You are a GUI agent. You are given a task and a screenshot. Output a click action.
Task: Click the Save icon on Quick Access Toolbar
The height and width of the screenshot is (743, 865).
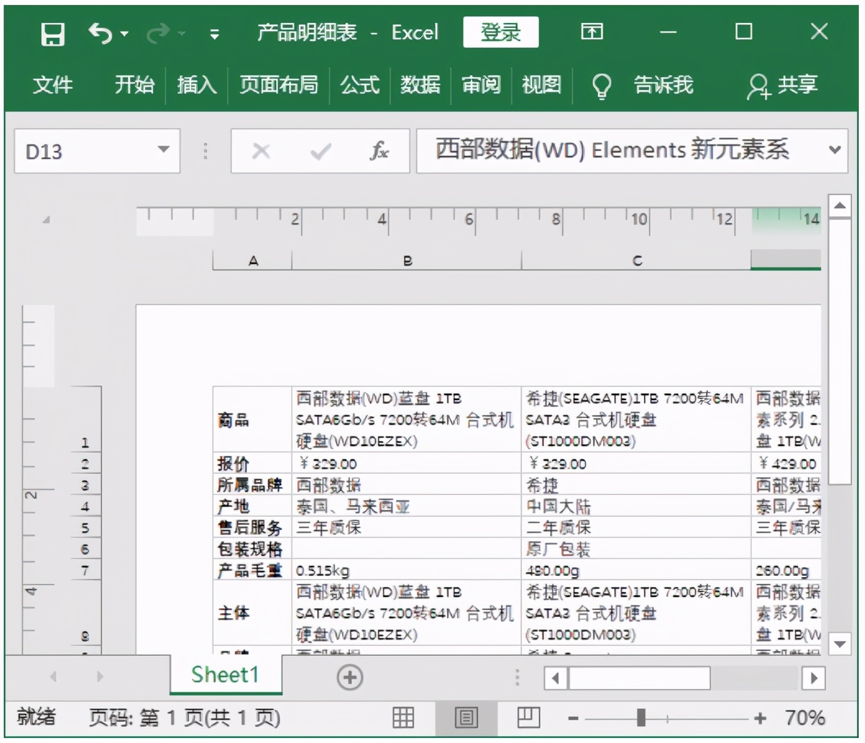[x=52, y=33]
